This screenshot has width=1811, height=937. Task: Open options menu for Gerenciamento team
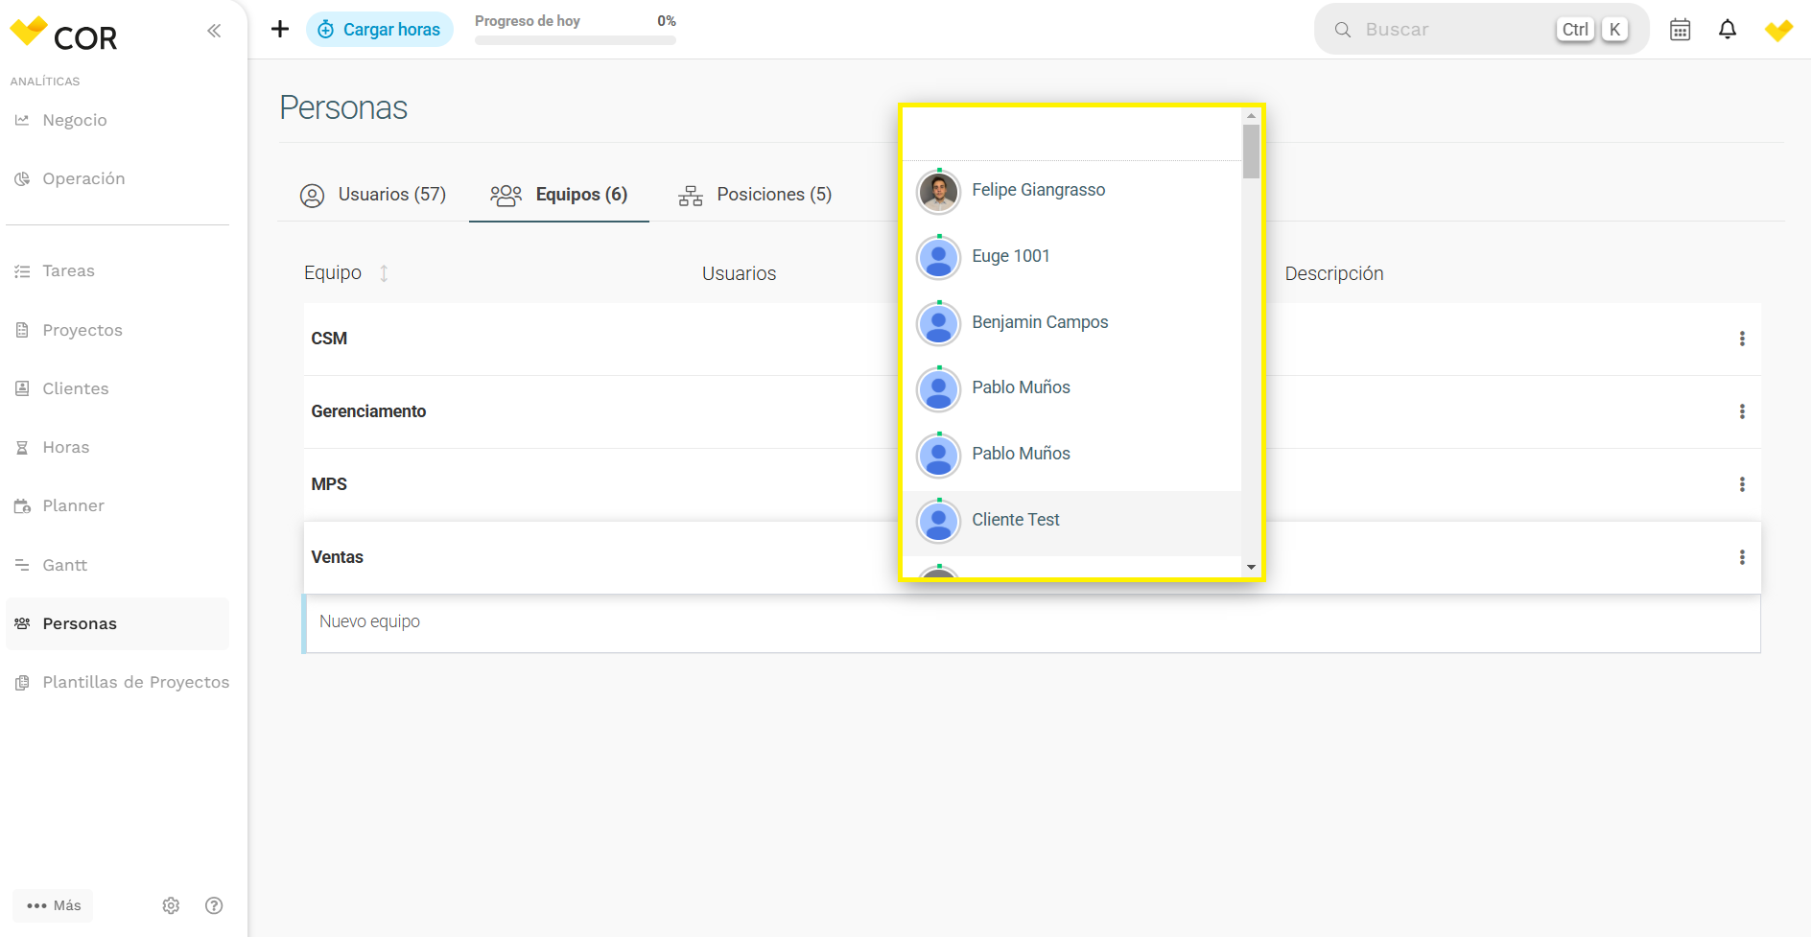coord(1742,411)
